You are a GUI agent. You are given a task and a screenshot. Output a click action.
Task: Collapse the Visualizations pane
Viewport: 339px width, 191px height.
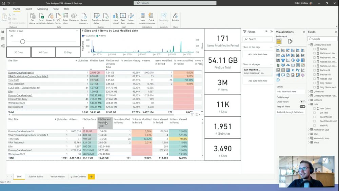click(304, 32)
